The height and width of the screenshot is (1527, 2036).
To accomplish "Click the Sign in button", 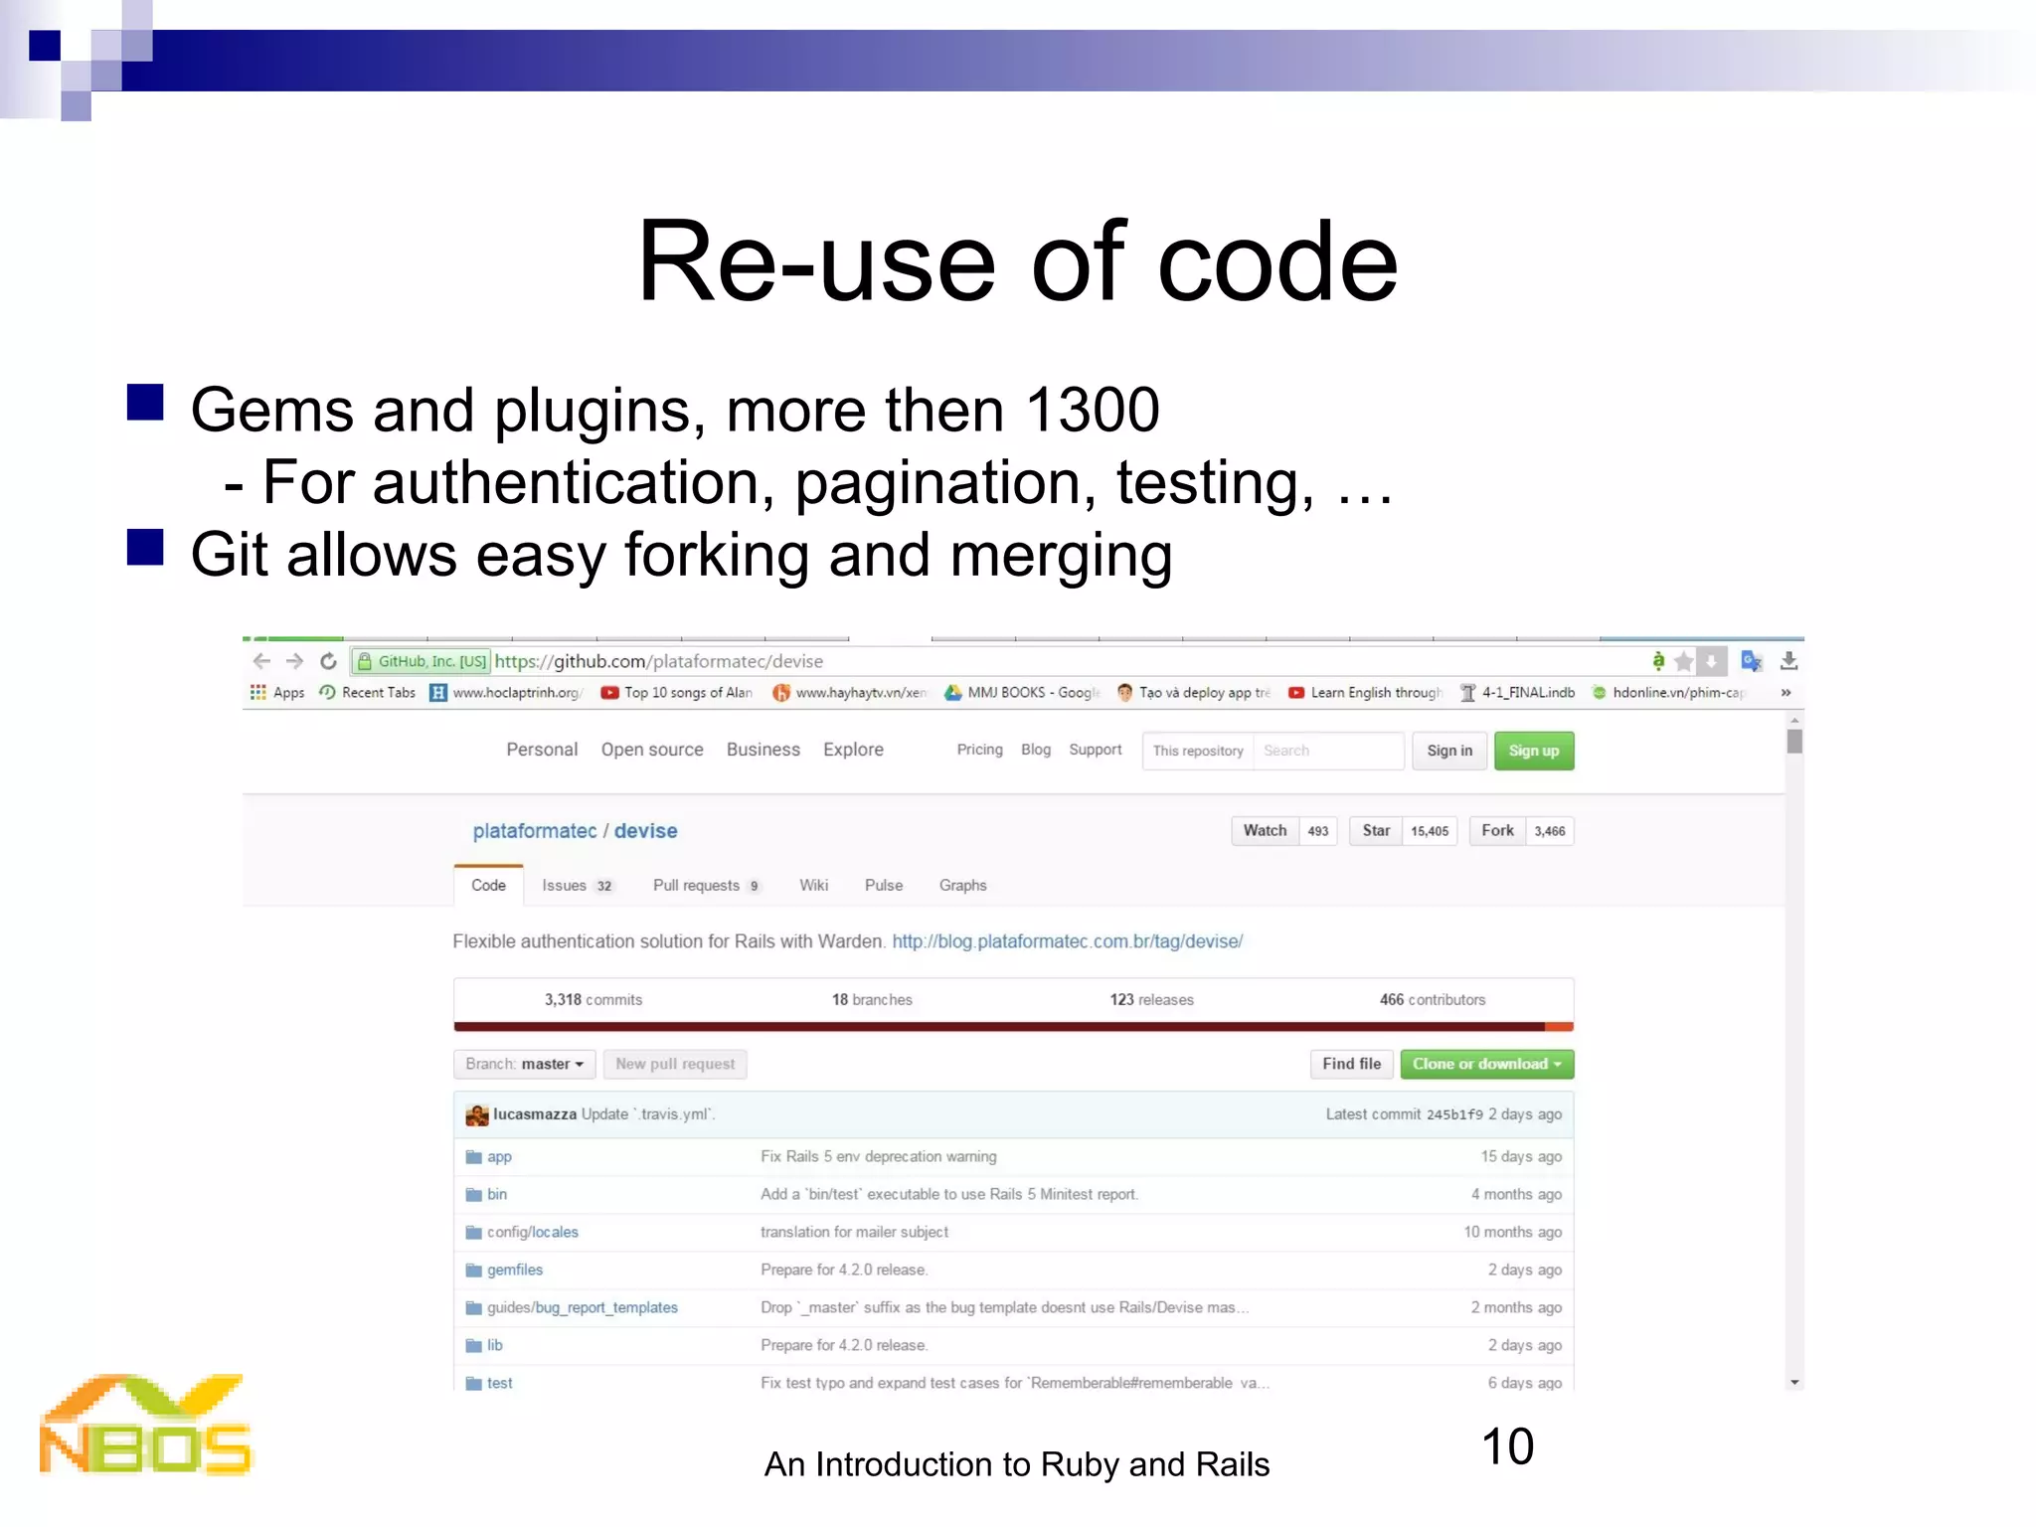I will (x=1449, y=751).
